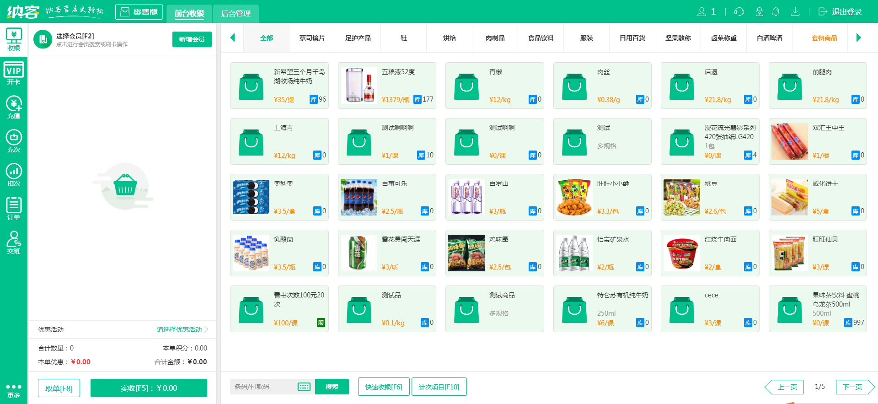Open the VIP 开卡 card sidebar icon
Screen dimensions: 878x404
[x=14, y=74]
